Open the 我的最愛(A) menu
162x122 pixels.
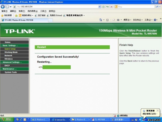[33, 11]
